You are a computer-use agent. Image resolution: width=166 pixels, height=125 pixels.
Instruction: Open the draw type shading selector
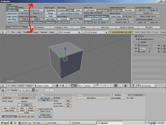coord(58,86)
